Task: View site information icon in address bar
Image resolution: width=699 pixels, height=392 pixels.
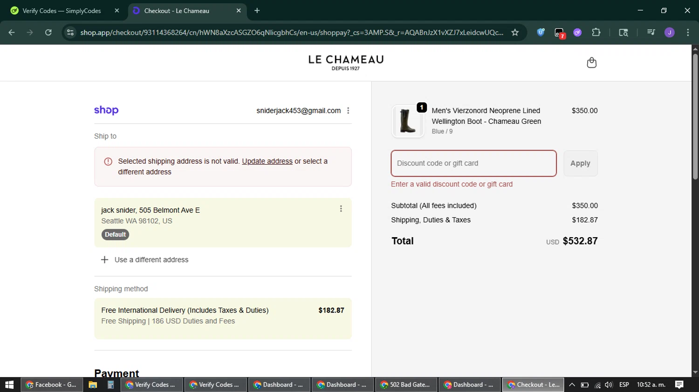Action: [x=70, y=33]
